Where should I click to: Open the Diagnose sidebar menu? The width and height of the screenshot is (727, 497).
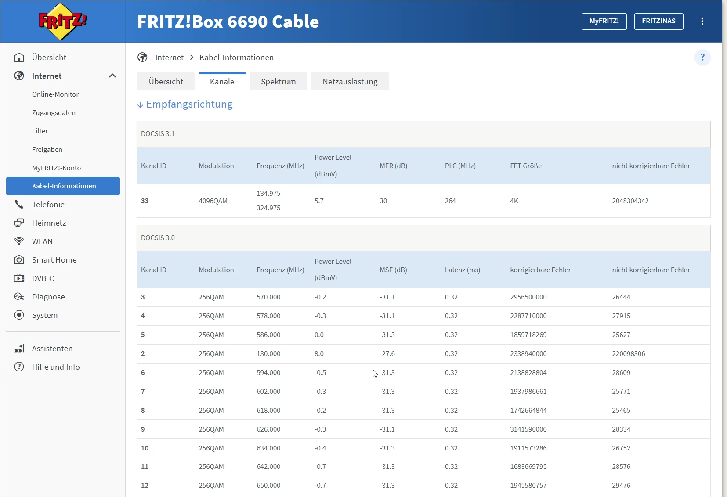48,297
